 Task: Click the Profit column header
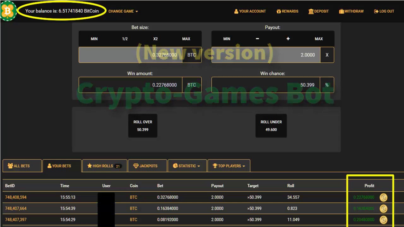[369, 186]
